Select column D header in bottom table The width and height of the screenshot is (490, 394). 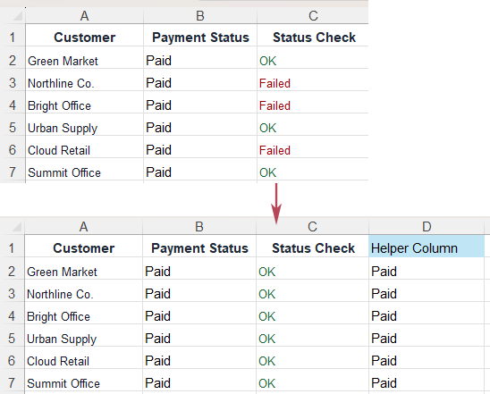(x=427, y=226)
